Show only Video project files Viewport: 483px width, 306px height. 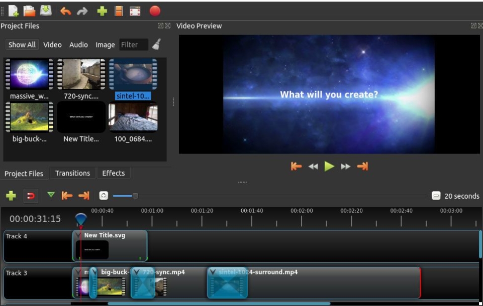(x=52, y=45)
